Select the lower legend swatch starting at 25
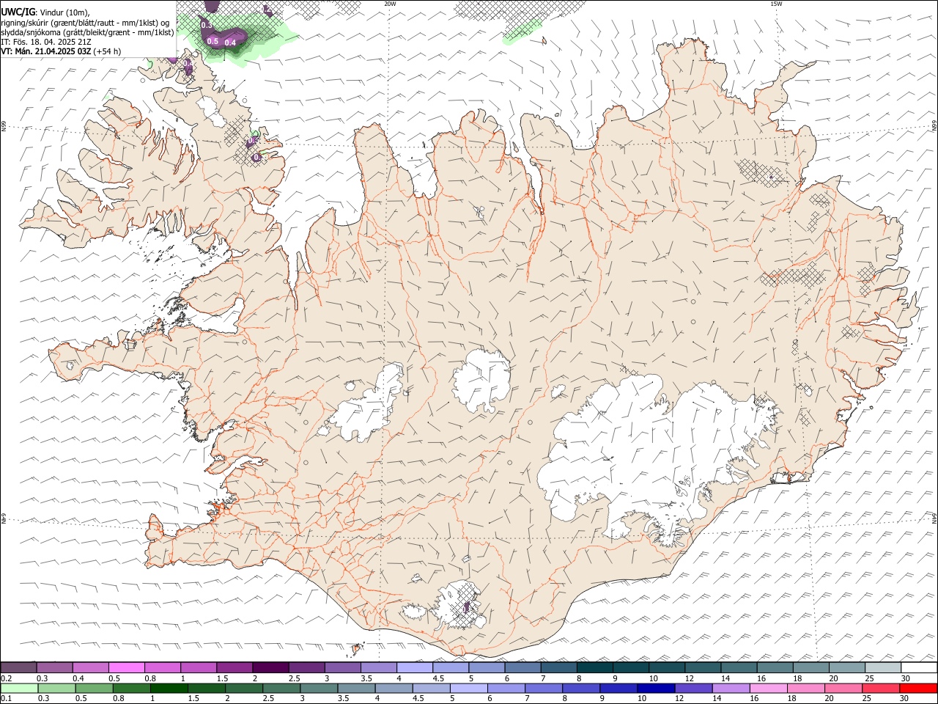938x704 pixels. coord(880,688)
